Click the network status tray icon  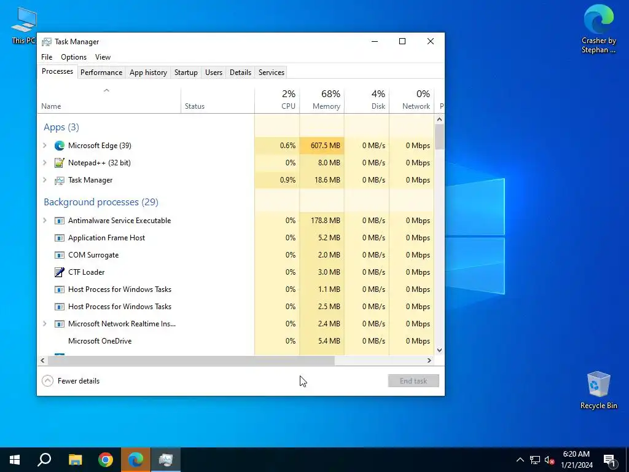[535, 460]
